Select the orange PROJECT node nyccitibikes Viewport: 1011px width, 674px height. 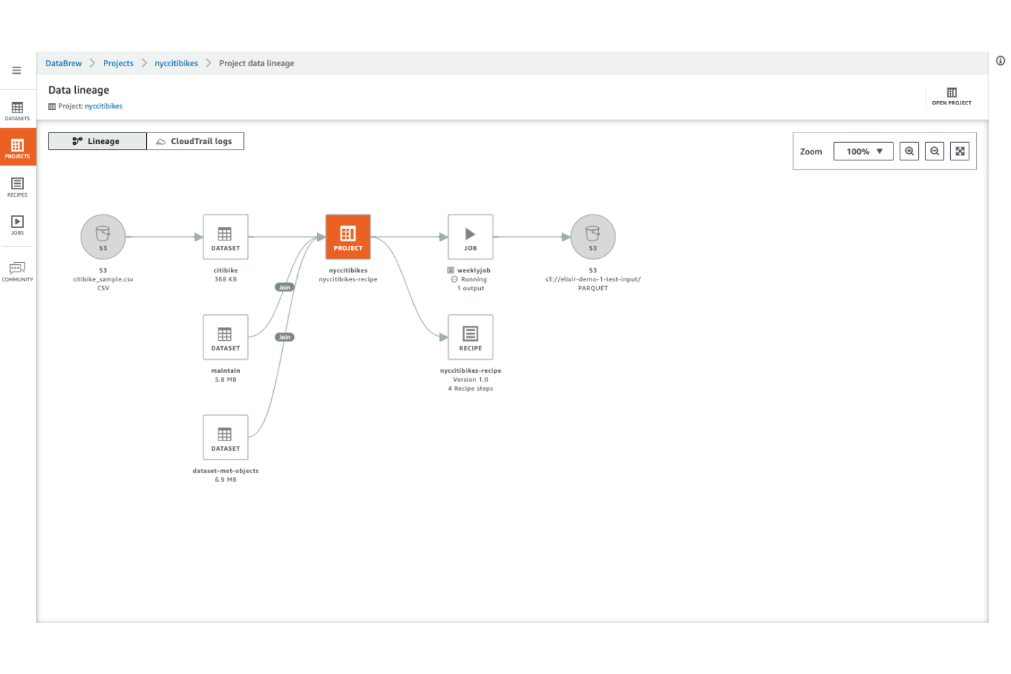pos(348,237)
